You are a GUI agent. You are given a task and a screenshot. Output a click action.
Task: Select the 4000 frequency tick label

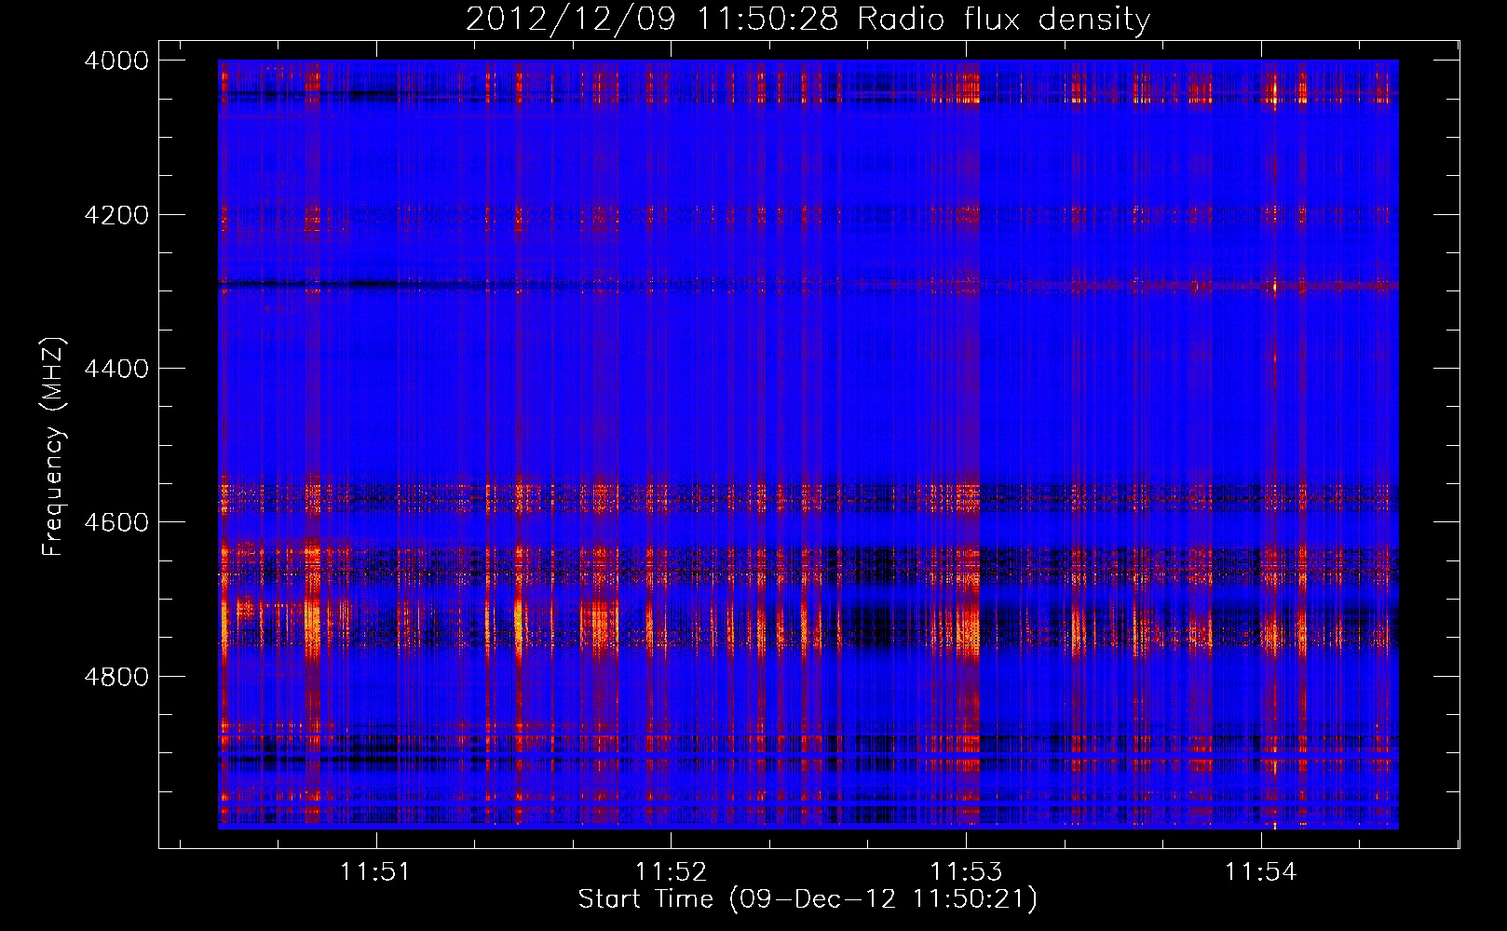[x=116, y=61]
